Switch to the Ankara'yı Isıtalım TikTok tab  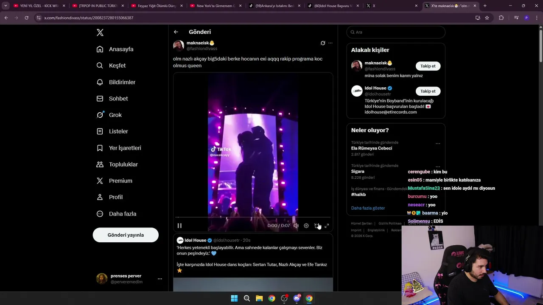pyautogui.click(x=273, y=6)
